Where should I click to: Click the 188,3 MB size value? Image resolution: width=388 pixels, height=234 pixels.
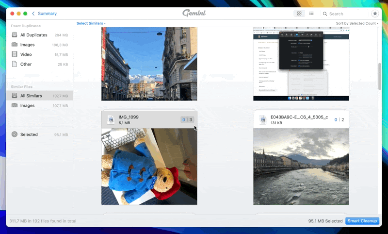coord(60,45)
